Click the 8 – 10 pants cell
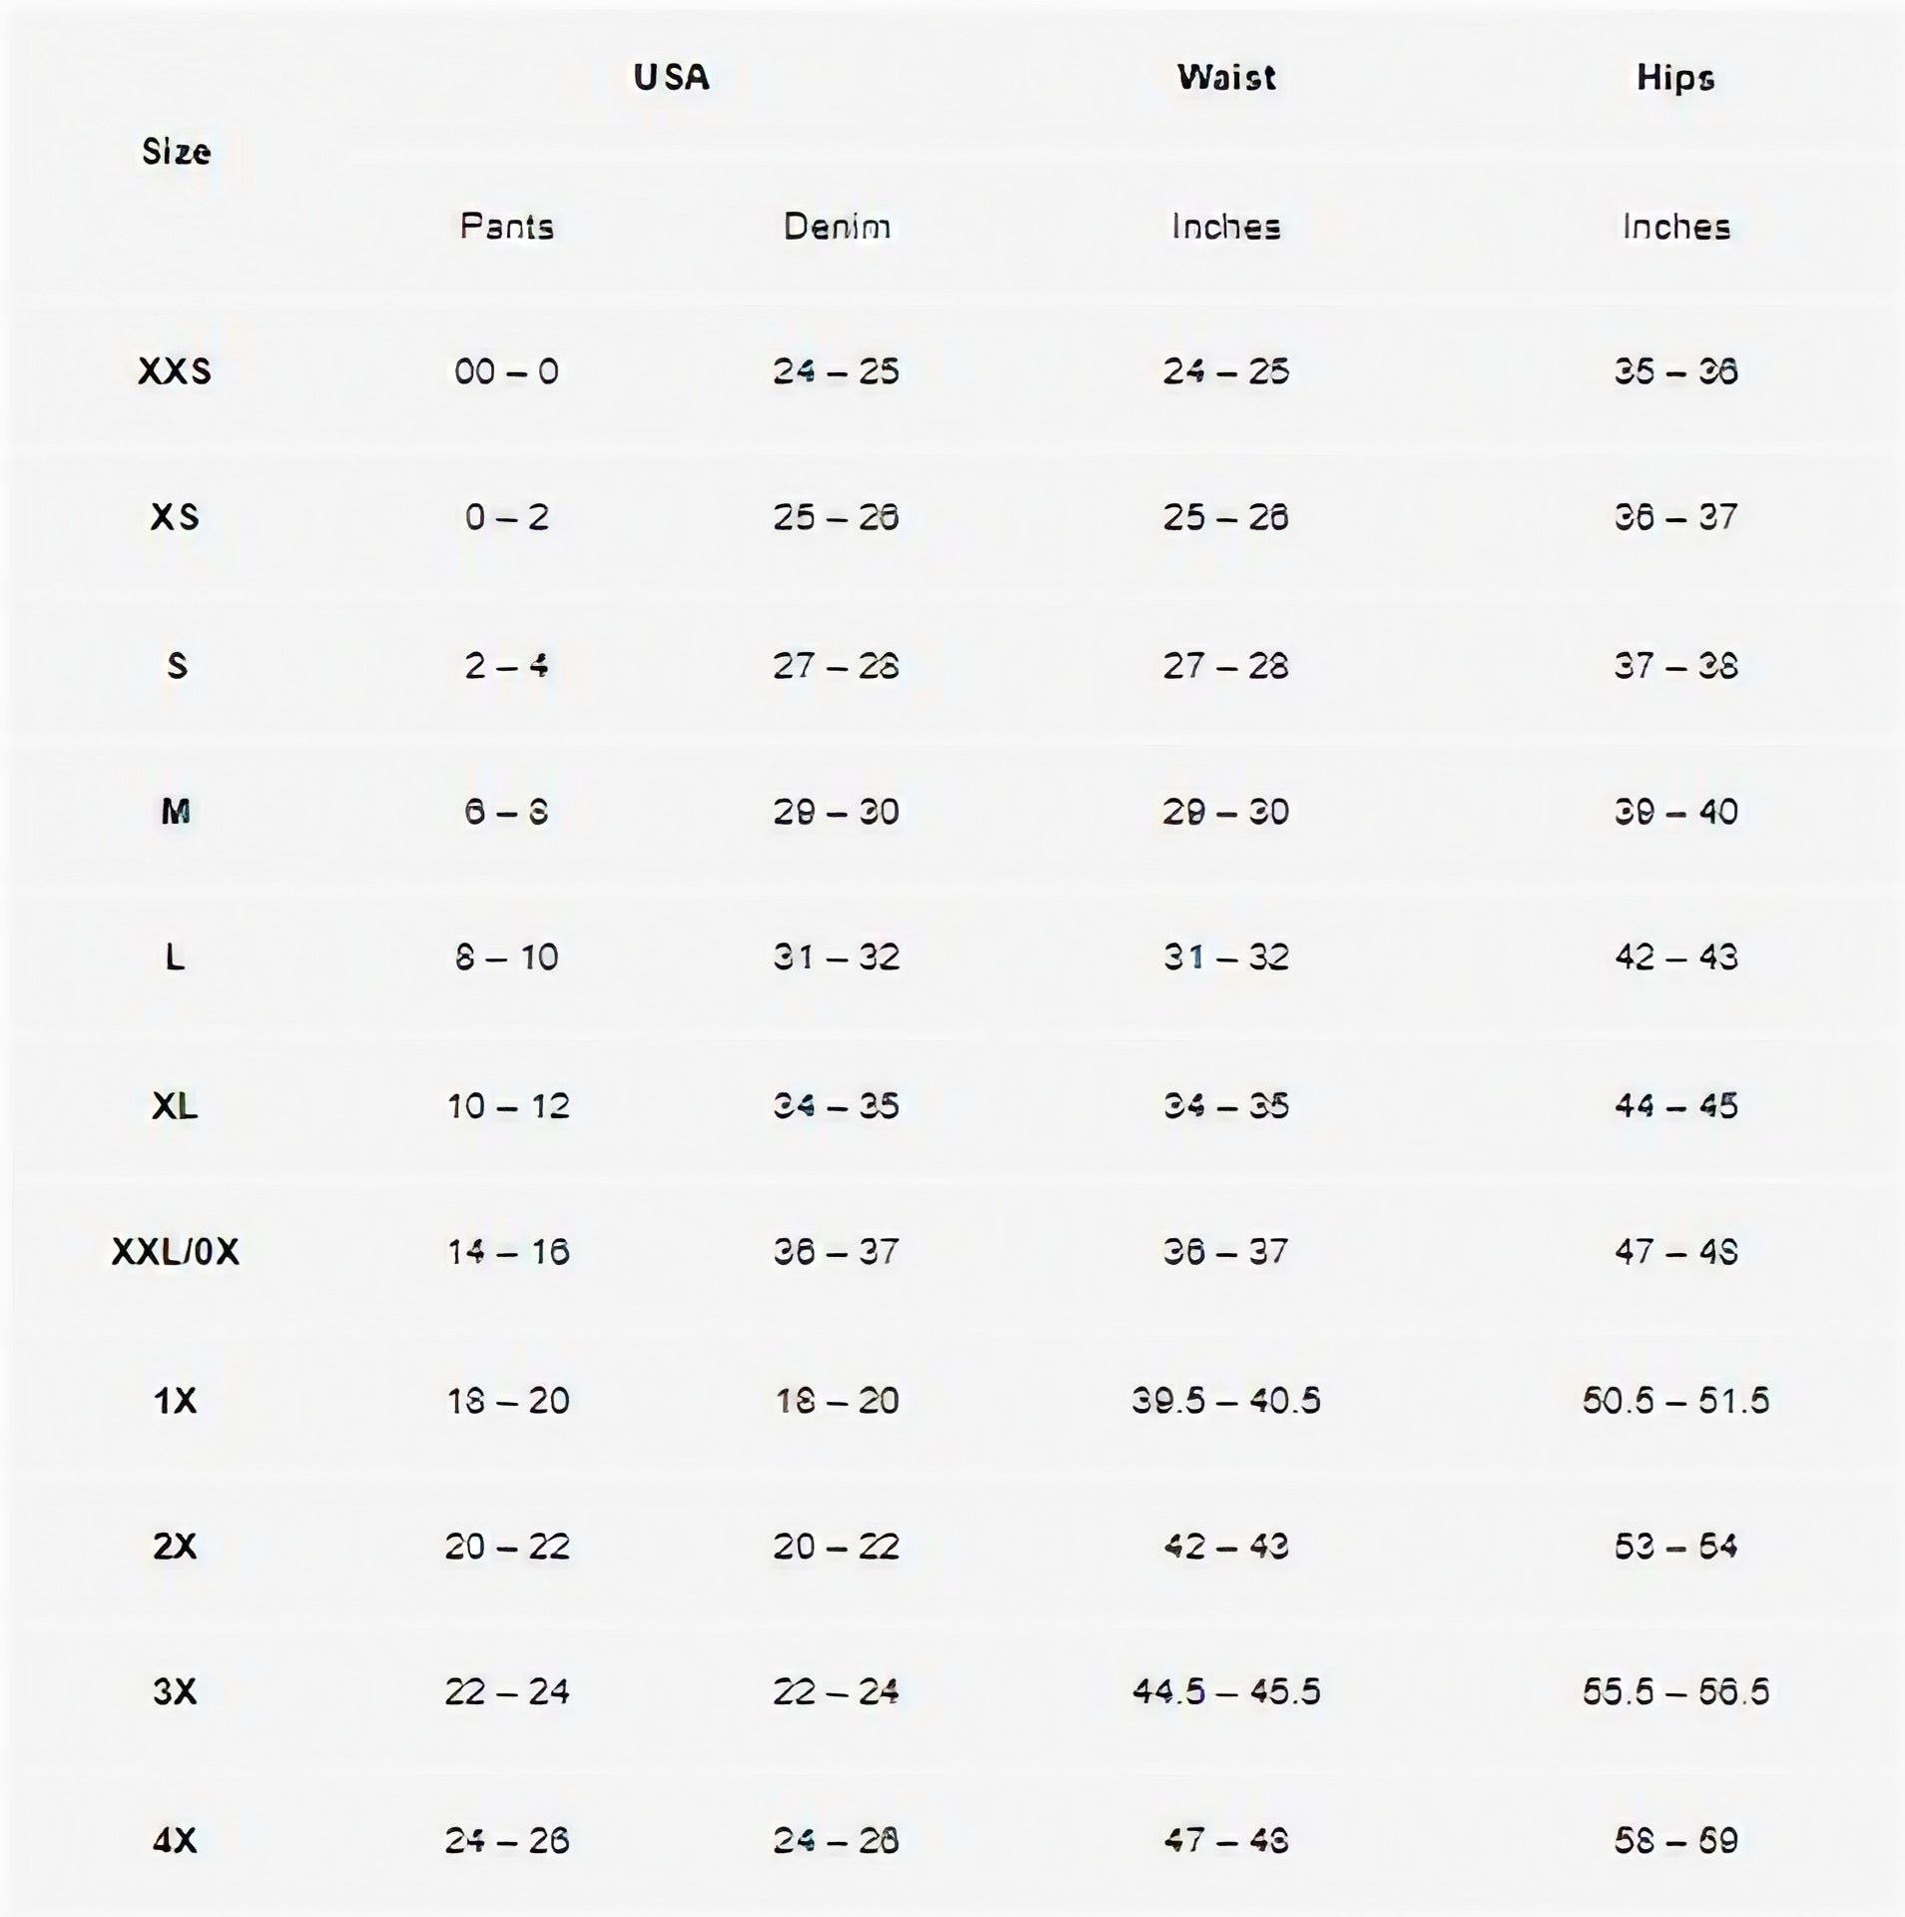This screenshot has width=1905, height=1917. pos(507,958)
